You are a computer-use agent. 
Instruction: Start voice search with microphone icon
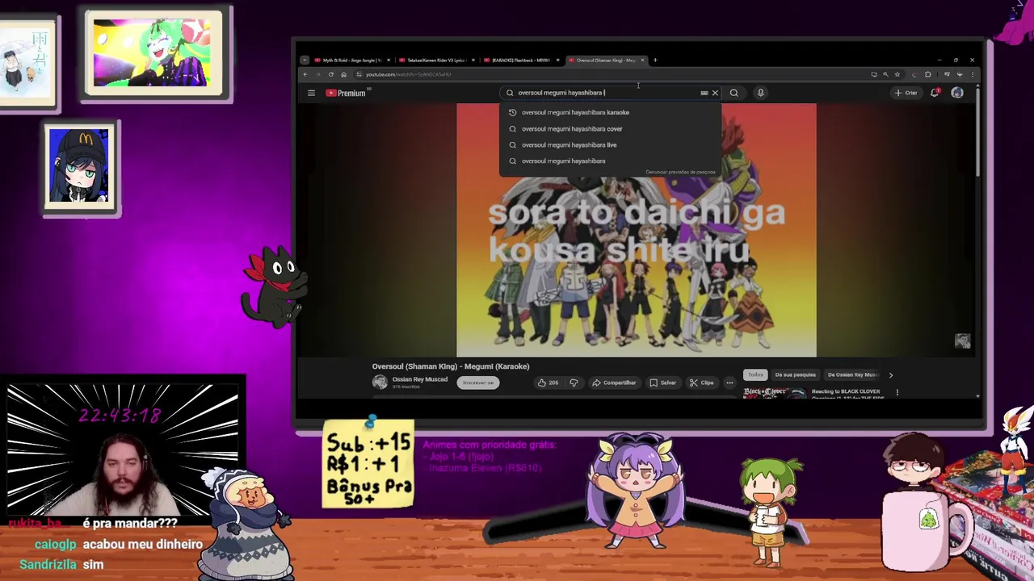tap(760, 93)
